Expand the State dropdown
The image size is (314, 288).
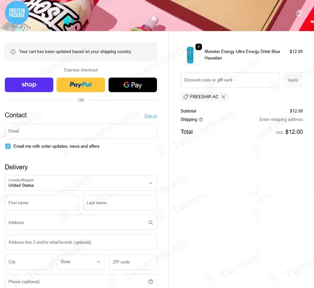pos(81,262)
